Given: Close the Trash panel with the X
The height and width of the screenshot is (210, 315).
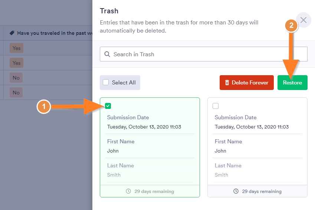Looking at the screenshot, I should click(303, 20).
